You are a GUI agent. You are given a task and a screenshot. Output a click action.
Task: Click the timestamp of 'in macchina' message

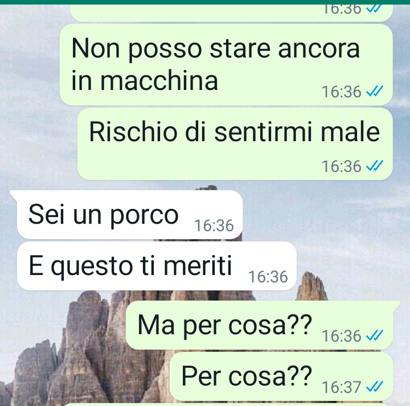click(x=341, y=92)
